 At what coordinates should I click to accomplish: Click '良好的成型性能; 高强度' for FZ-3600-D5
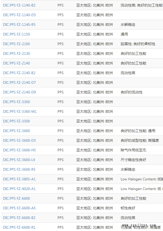(x=140, y=140)
